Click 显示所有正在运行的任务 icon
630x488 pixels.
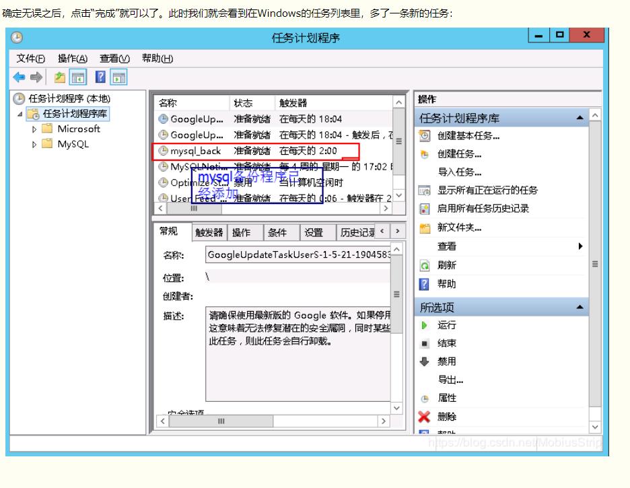(x=424, y=190)
